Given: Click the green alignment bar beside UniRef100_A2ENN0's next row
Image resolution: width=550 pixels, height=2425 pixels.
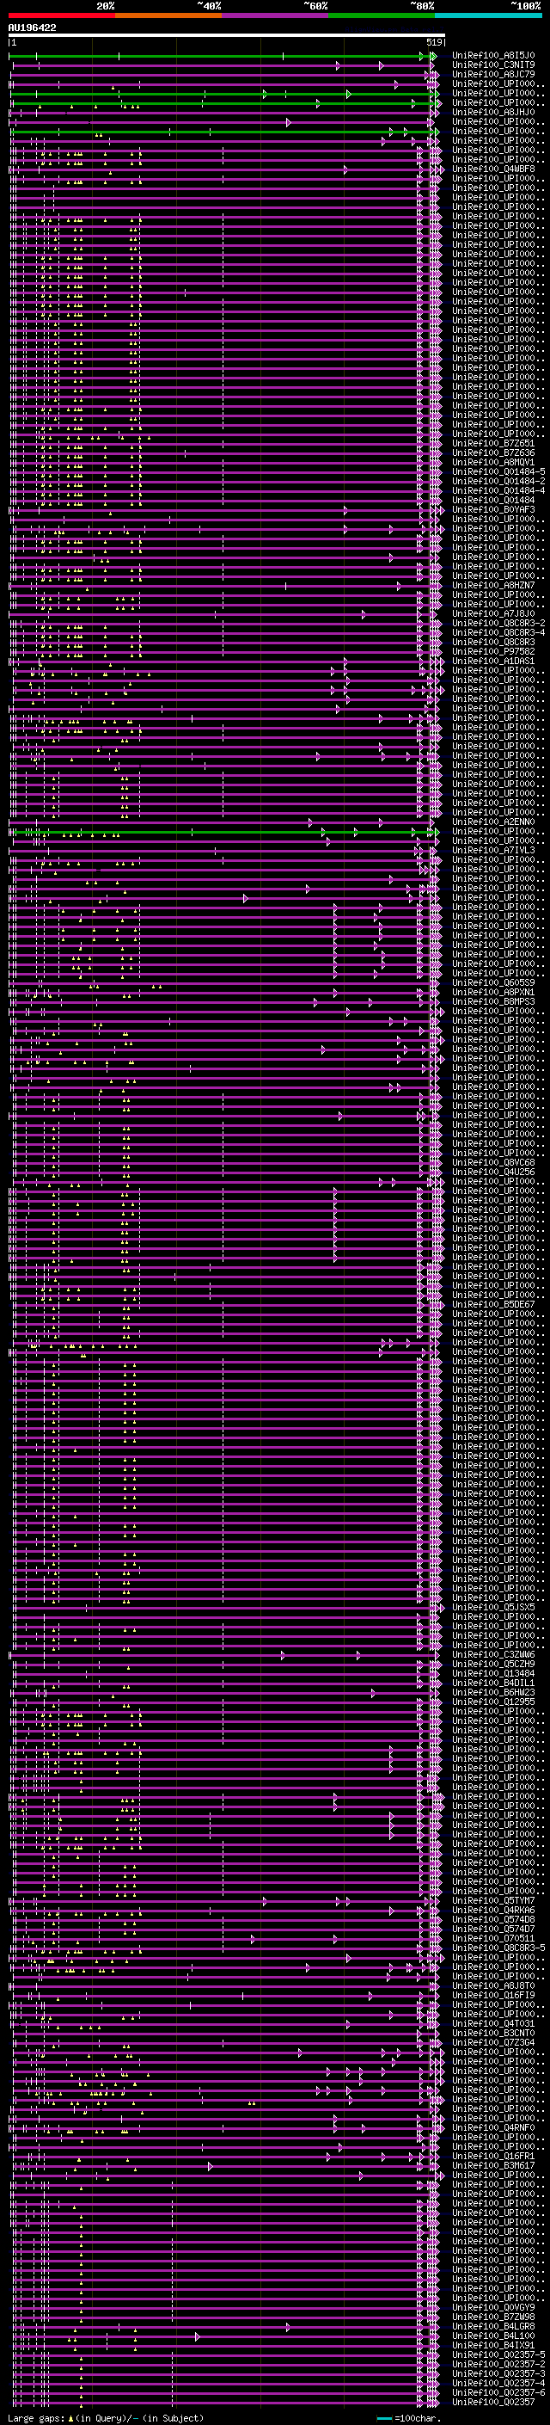Looking at the screenshot, I should pyautogui.click(x=223, y=832).
